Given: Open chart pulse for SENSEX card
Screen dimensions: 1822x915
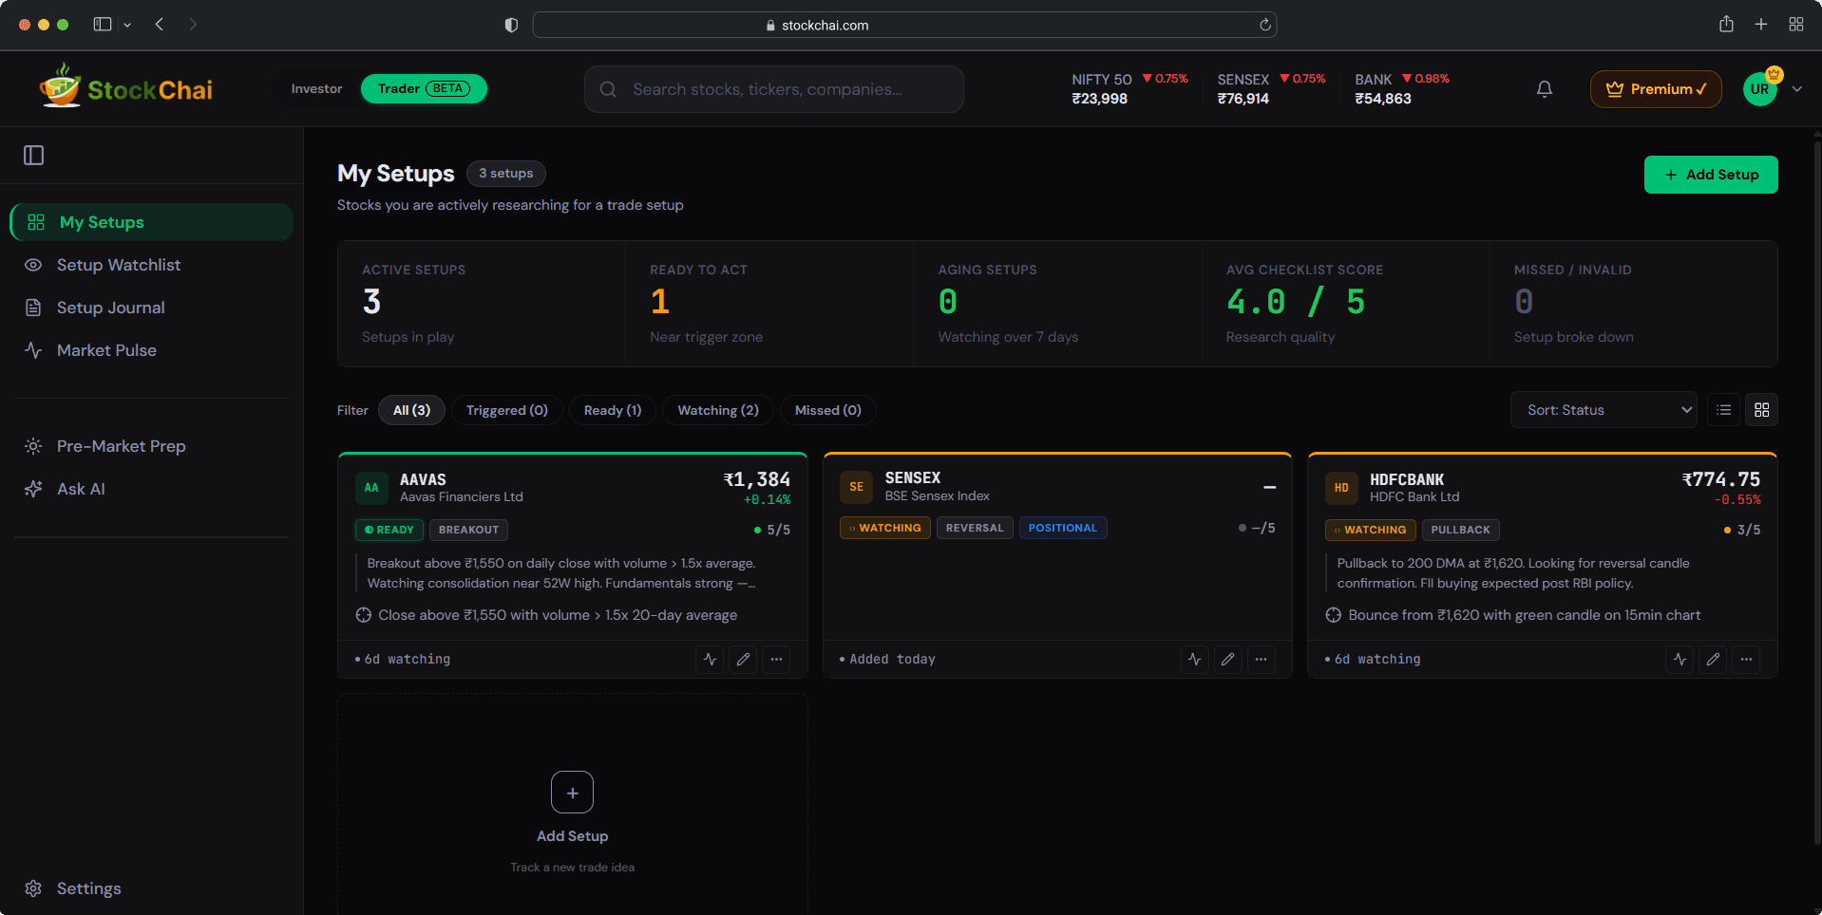Looking at the screenshot, I should pos(1194,659).
